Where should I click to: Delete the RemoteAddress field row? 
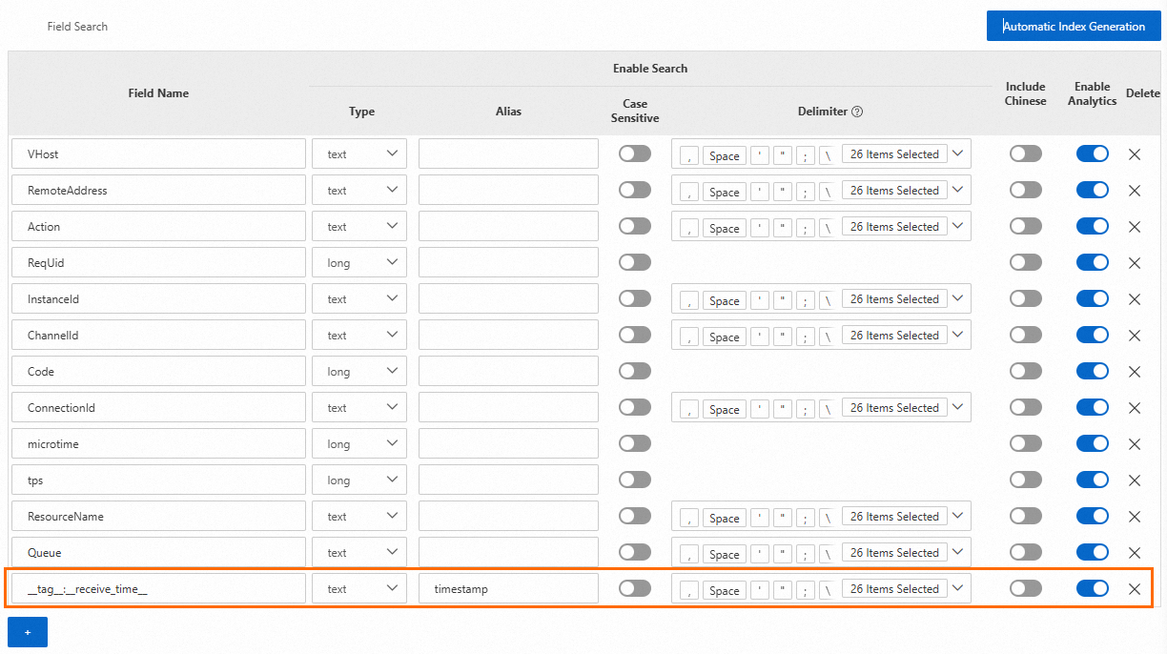tap(1135, 191)
